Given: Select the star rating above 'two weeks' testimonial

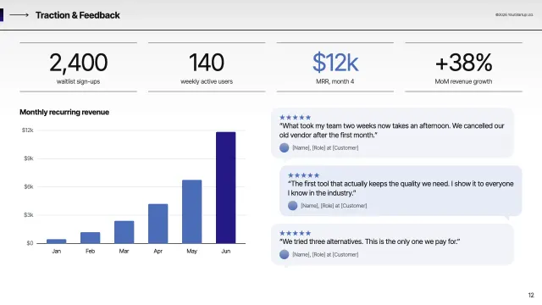Looking at the screenshot, I should tap(296, 118).
